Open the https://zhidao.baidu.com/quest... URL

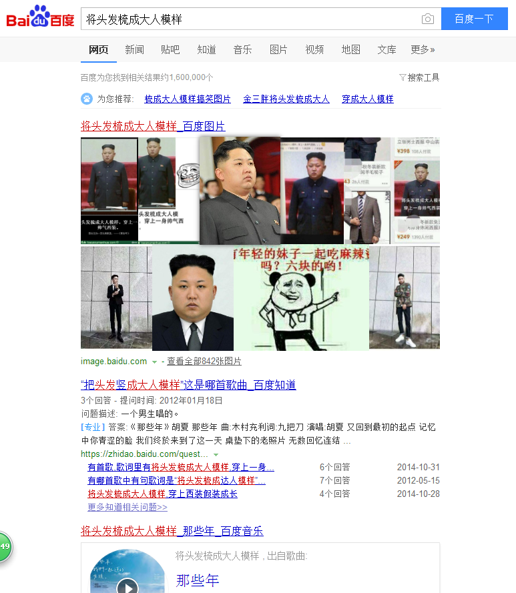point(144,454)
